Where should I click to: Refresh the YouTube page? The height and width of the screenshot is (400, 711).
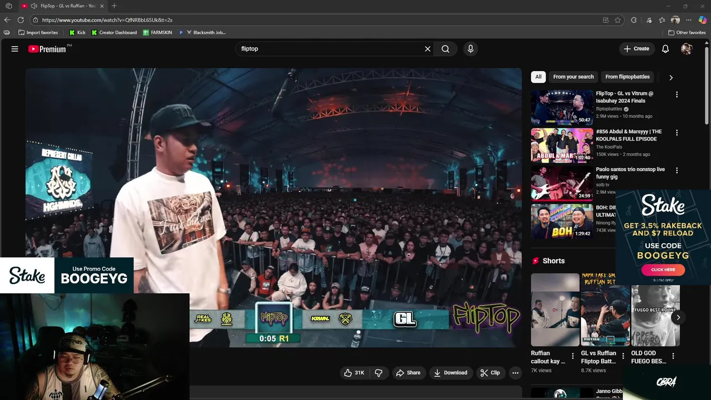(21, 20)
